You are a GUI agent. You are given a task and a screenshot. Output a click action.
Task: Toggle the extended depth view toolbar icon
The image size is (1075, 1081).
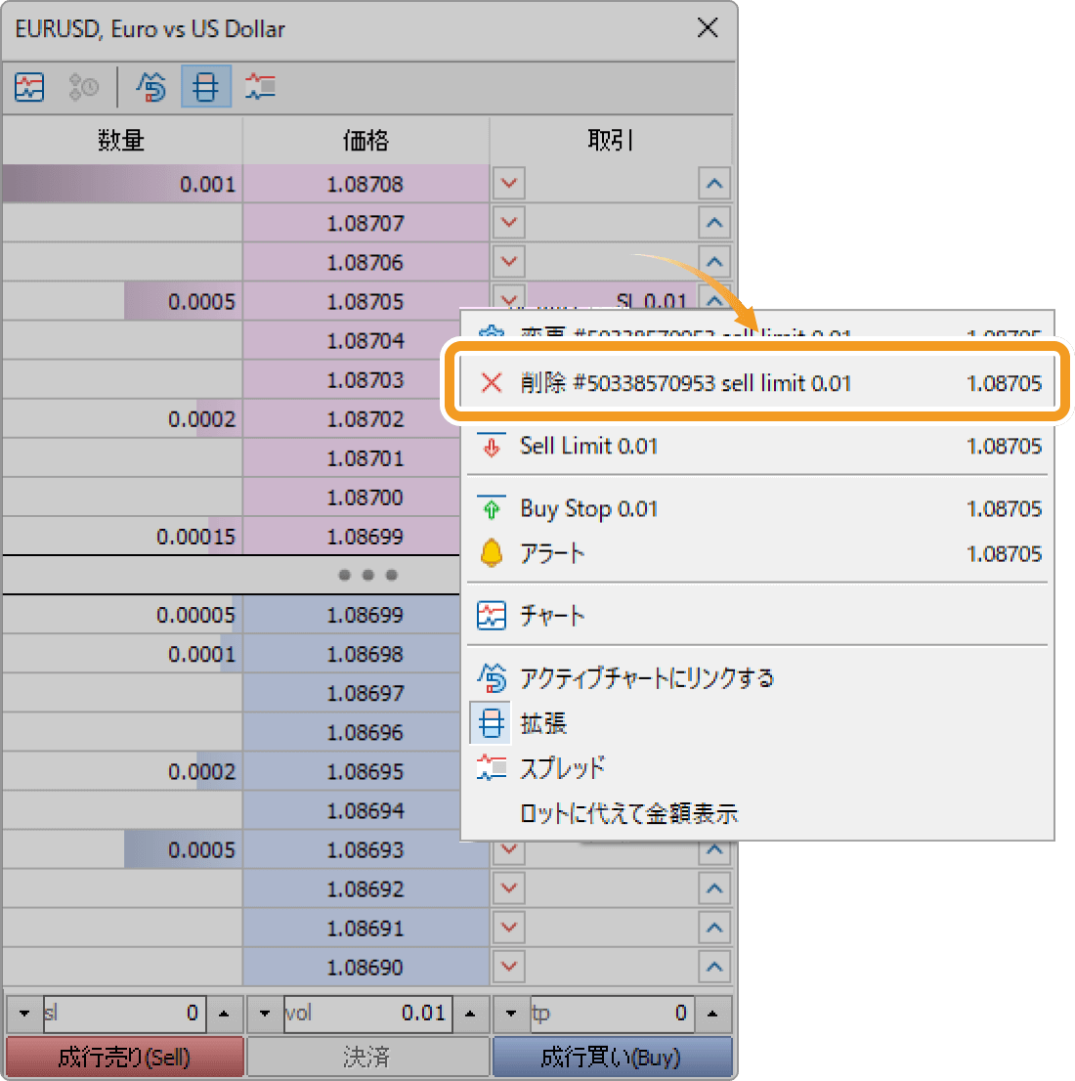click(x=205, y=87)
